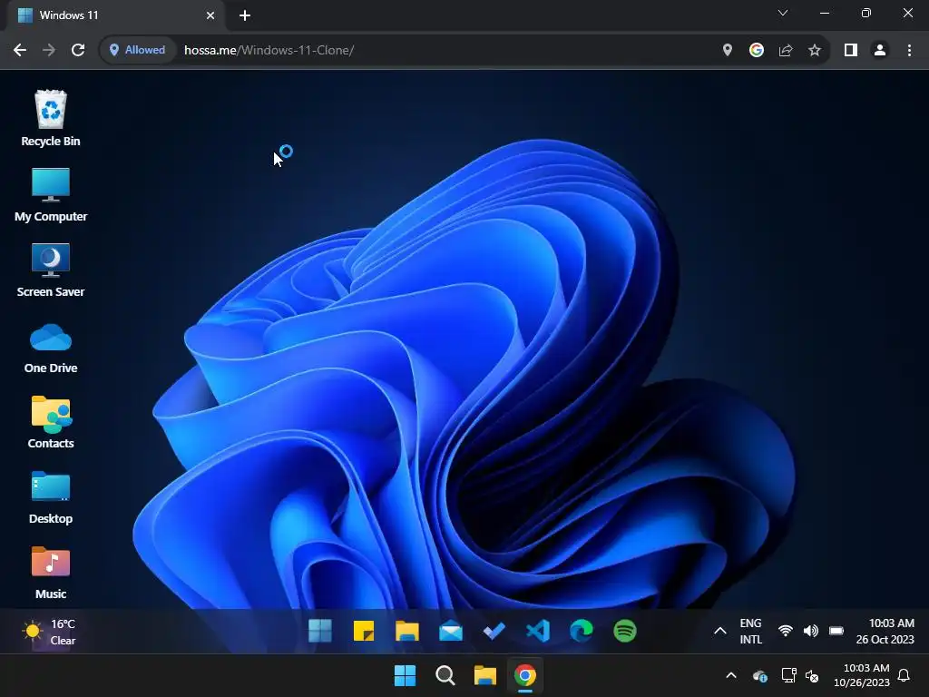Show hidden icons on host taskbar
This screenshot has width=929, height=697.
pyautogui.click(x=731, y=675)
